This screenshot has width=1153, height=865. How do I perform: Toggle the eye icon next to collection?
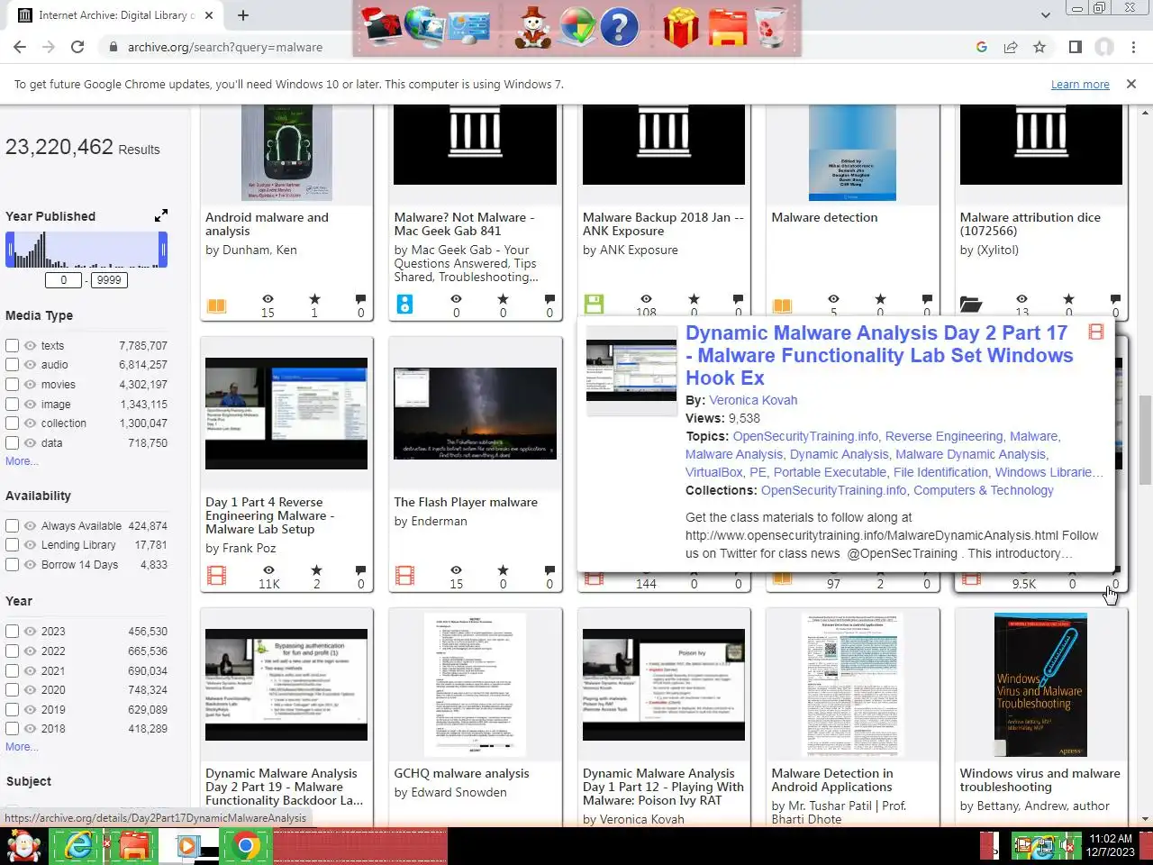click(31, 423)
